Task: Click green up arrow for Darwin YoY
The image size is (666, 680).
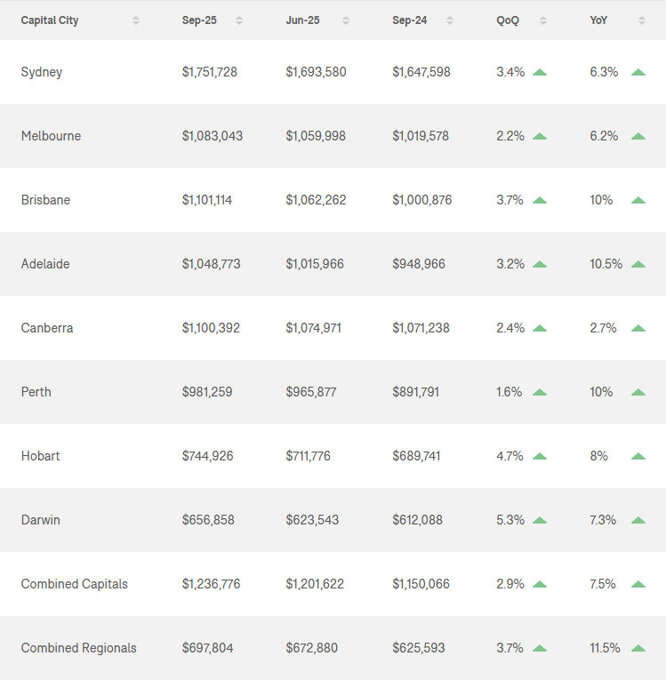Action: click(x=638, y=520)
